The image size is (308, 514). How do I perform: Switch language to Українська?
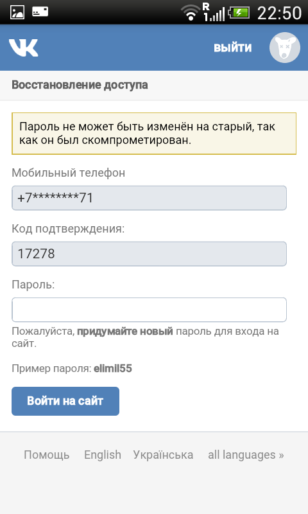[163, 455]
